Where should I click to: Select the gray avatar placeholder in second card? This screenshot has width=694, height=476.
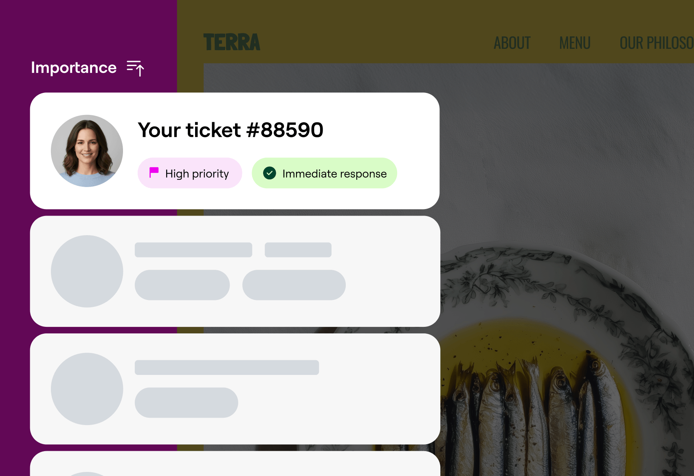[87, 271]
